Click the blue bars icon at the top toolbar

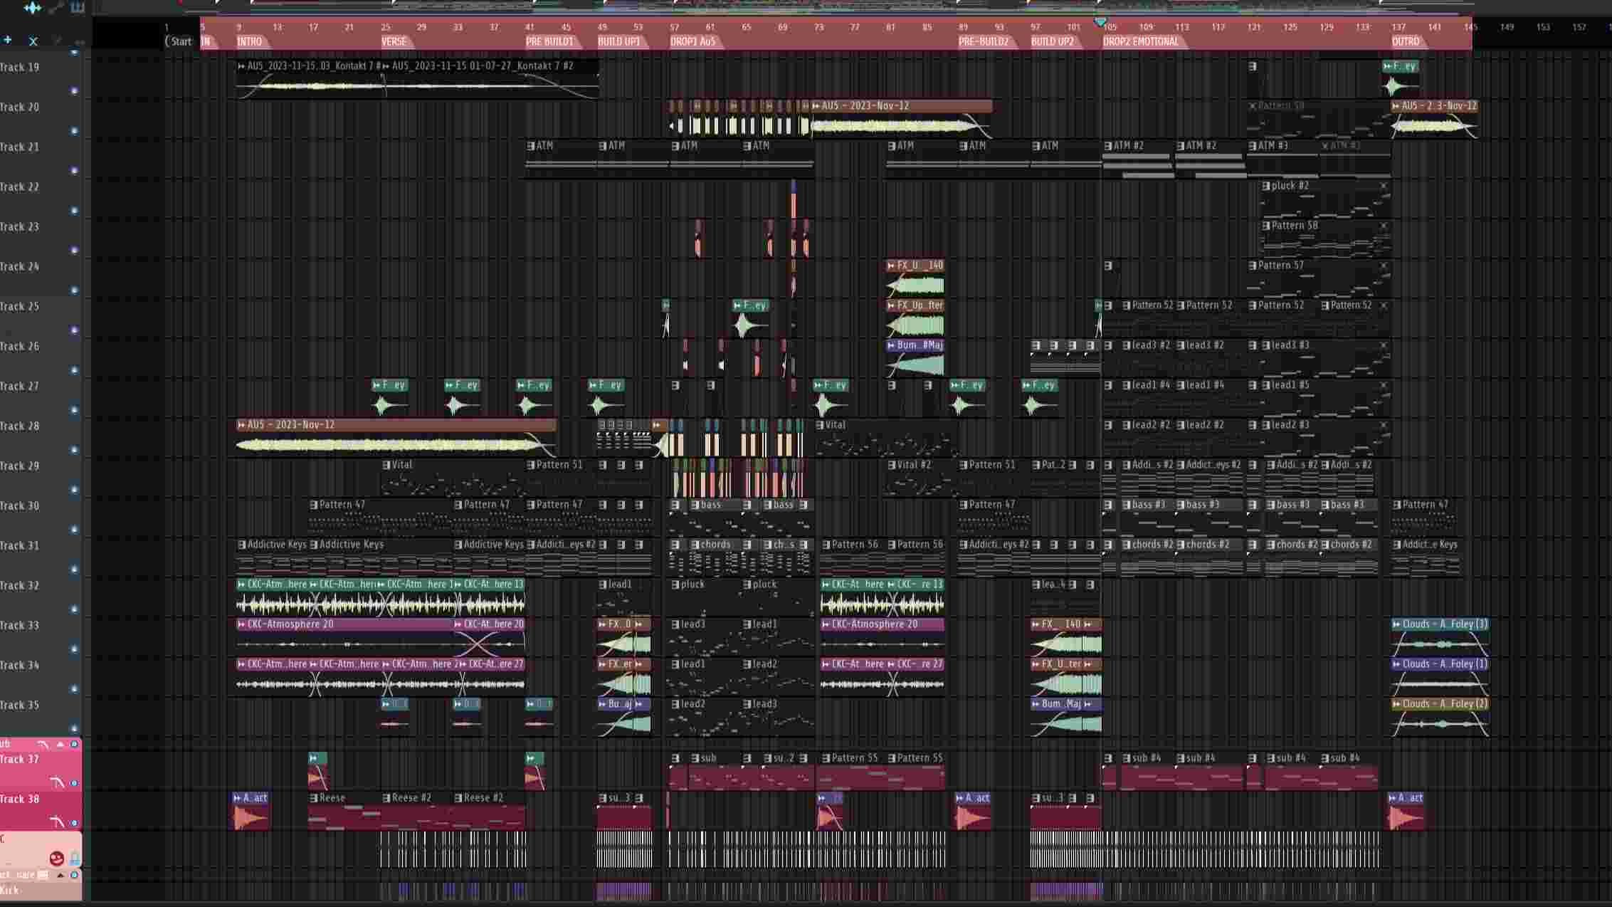tap(75, 6)
